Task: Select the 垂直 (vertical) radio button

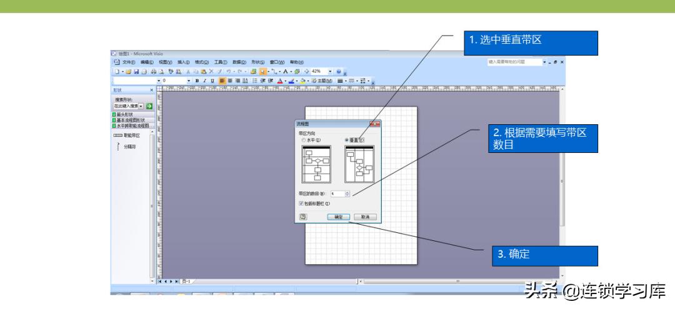Action: pos(347,140)
